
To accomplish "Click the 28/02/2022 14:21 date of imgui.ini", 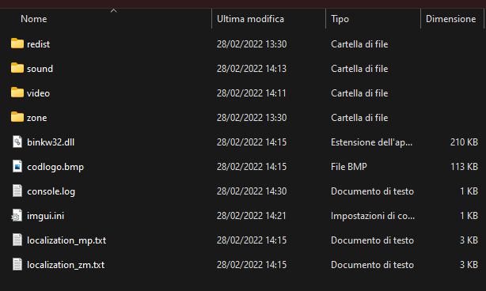I will 251,215.
